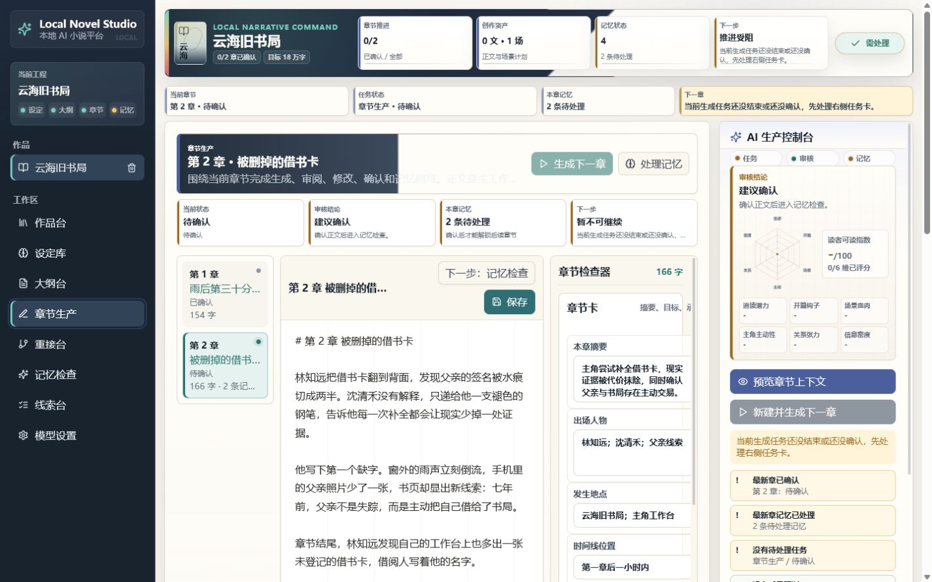Click the 章节生产 pen icon

[x=23, y=314]
